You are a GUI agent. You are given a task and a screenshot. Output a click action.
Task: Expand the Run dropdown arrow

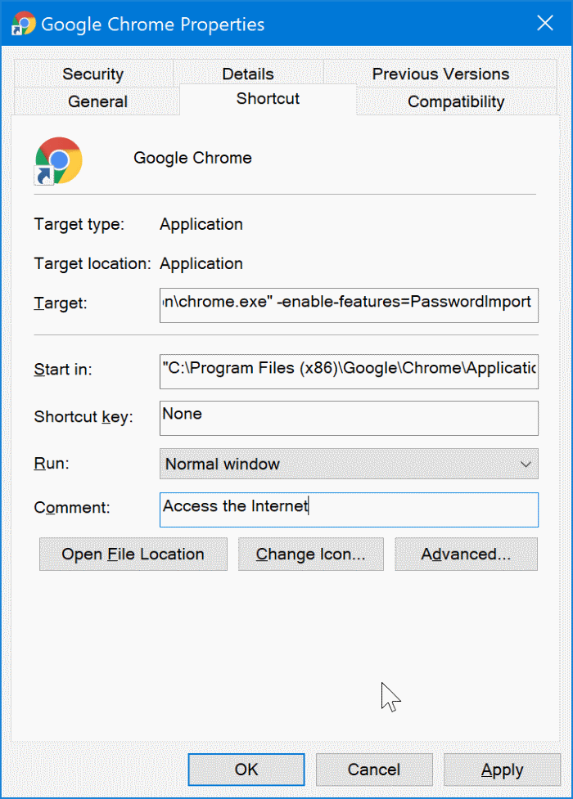(x=526, y=465)
